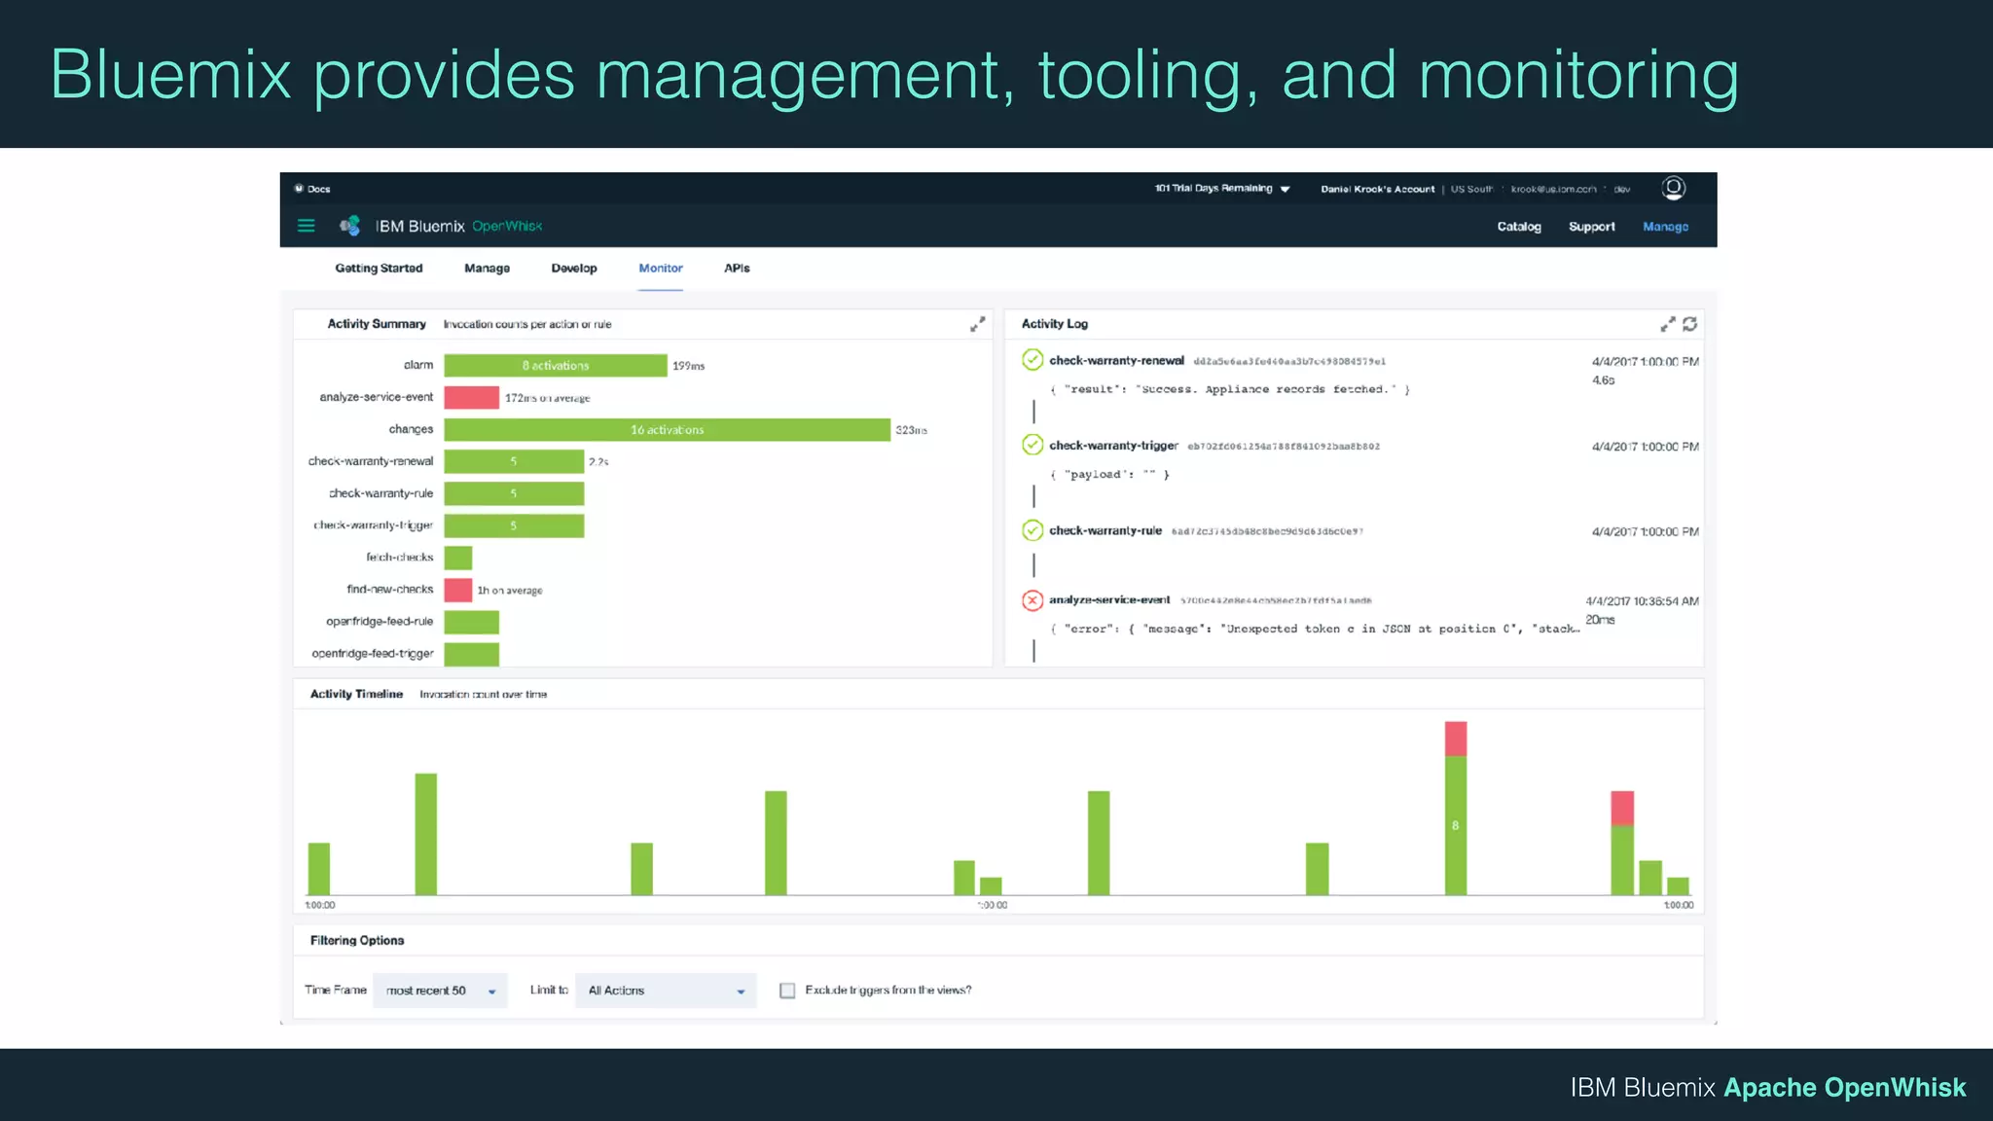Click the openfridge-feed-rule summary bar

(472, 622)
